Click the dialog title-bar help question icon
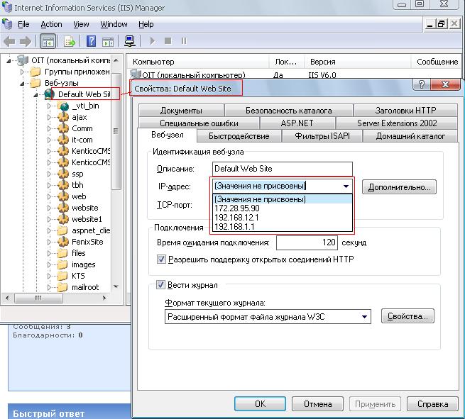 click(422, 84)
